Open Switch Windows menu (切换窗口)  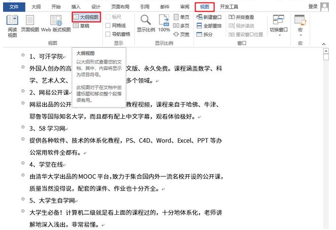[x=278, y=26]
